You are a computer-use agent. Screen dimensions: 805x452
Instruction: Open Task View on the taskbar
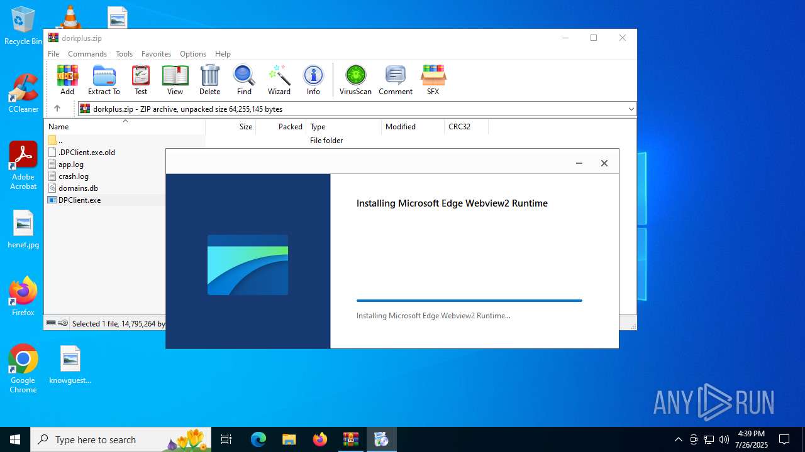226,439
